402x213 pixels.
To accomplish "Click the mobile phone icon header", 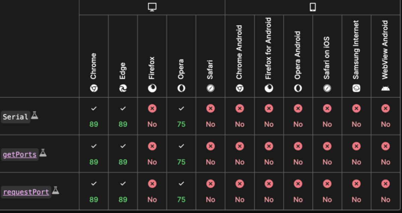I will [x=313, y=7].
